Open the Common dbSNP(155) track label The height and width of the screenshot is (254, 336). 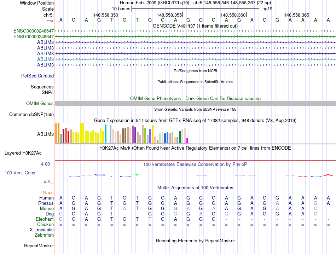[31, 114]
